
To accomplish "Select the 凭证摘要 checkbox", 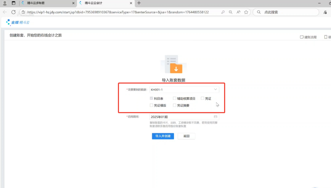I will tap(175, 105).
